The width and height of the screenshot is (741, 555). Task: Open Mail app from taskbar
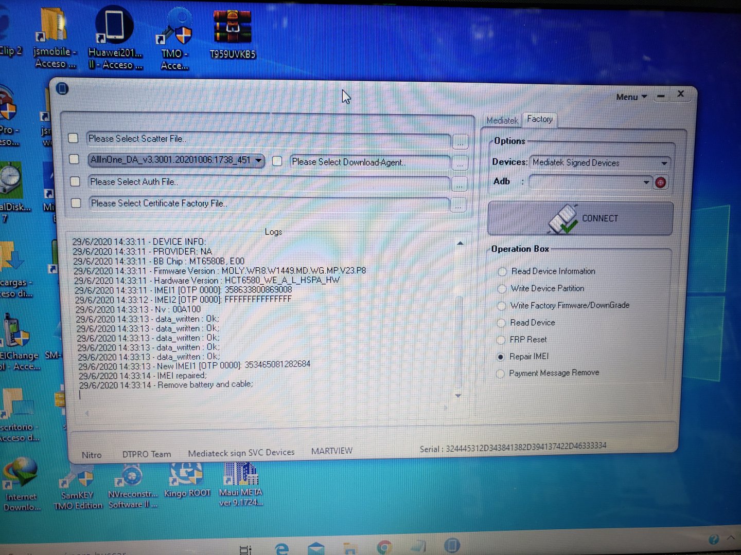tap(316, 548)
